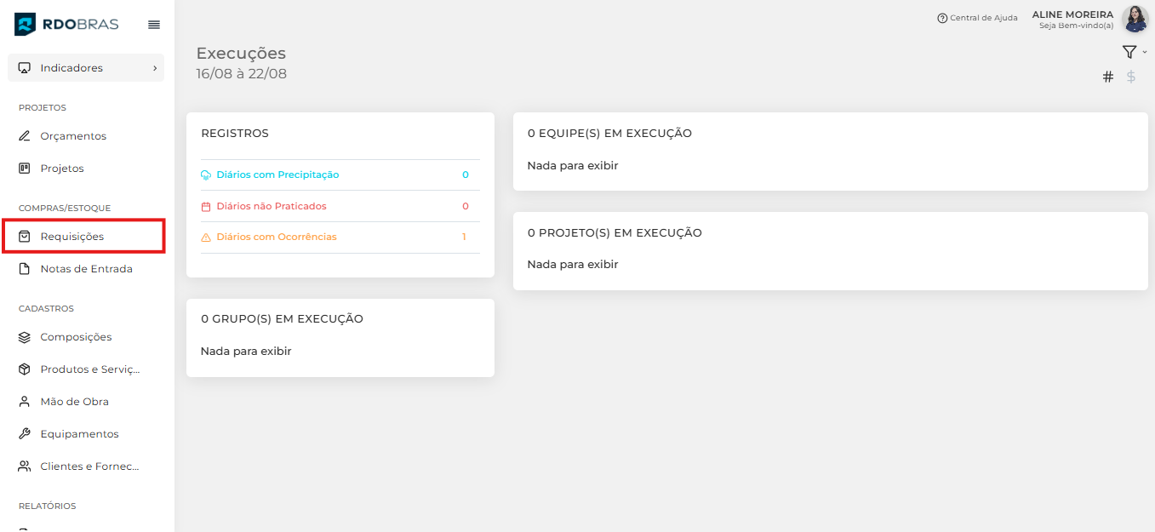Click the Clientes e Fornecedores people icon
Screen dimensions: 1155x532
coord(25,466)
